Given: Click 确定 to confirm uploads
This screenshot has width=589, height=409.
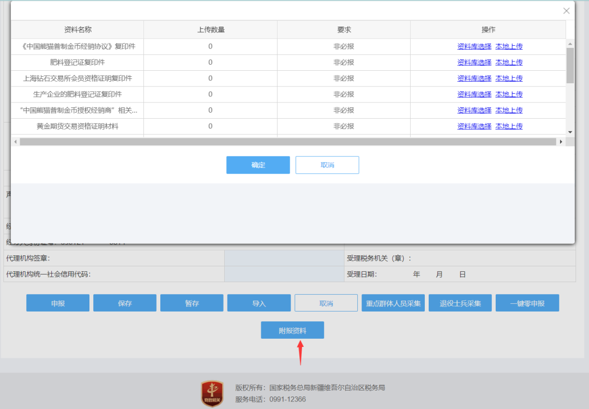Looking at the screenshot, I should coord(258,165).
